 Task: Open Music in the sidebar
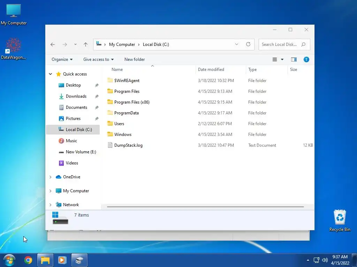[x=71, y=141]
